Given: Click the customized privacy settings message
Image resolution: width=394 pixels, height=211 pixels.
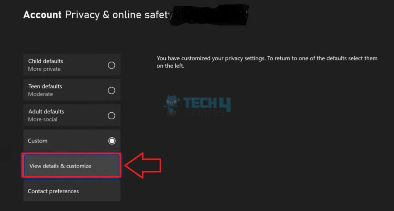Looking at the screenshot, I should click(267, 62).
